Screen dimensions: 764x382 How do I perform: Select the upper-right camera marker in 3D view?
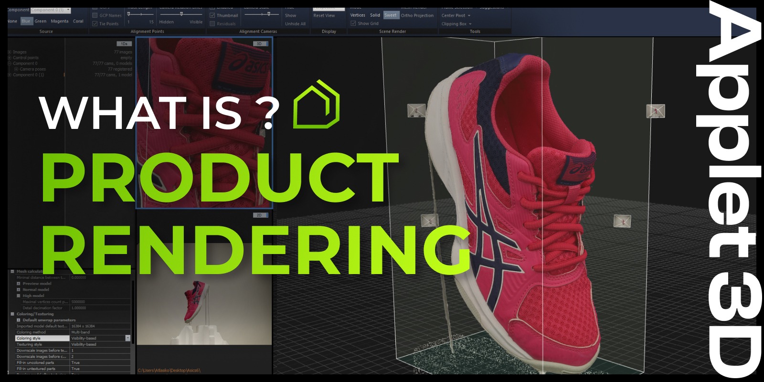click(655, 111)
